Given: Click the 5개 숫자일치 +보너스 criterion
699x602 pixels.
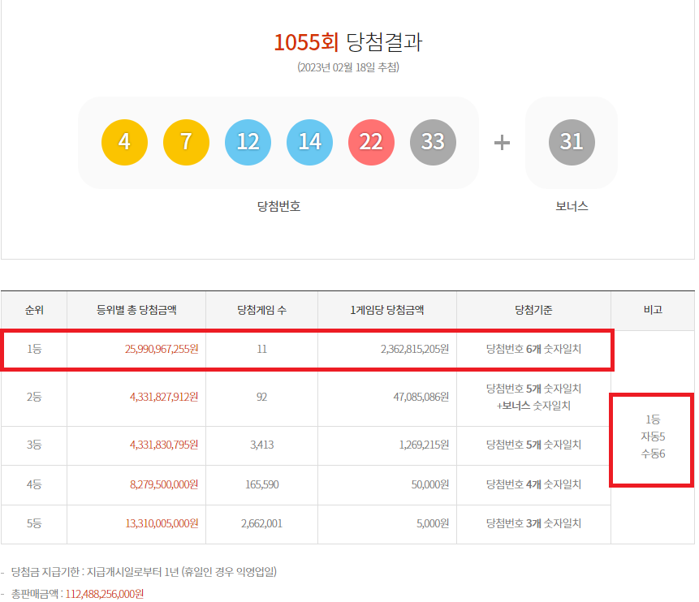Looking at the screenshot, I should pyautogui.click(x=533, y=397).
